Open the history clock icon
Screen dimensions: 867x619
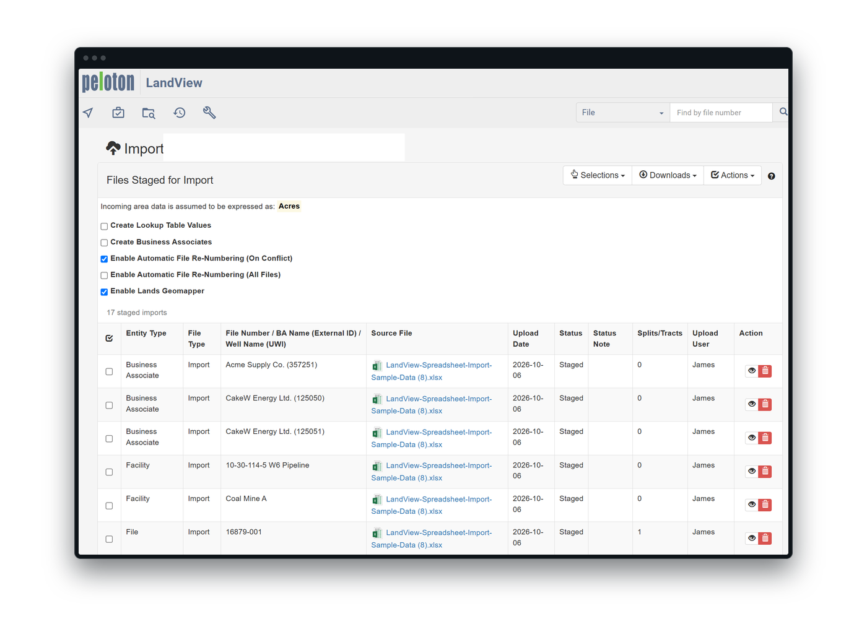(180, 113)
